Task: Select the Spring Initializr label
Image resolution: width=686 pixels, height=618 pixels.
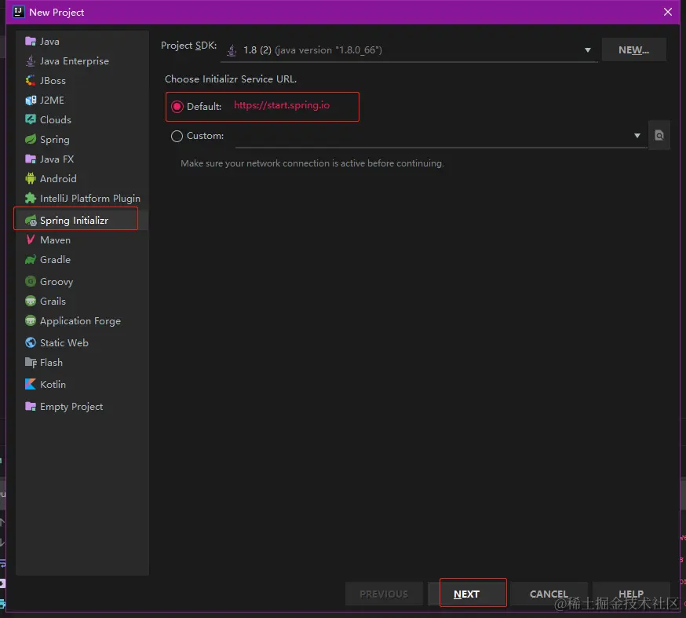Action: [x=74, y=220]
